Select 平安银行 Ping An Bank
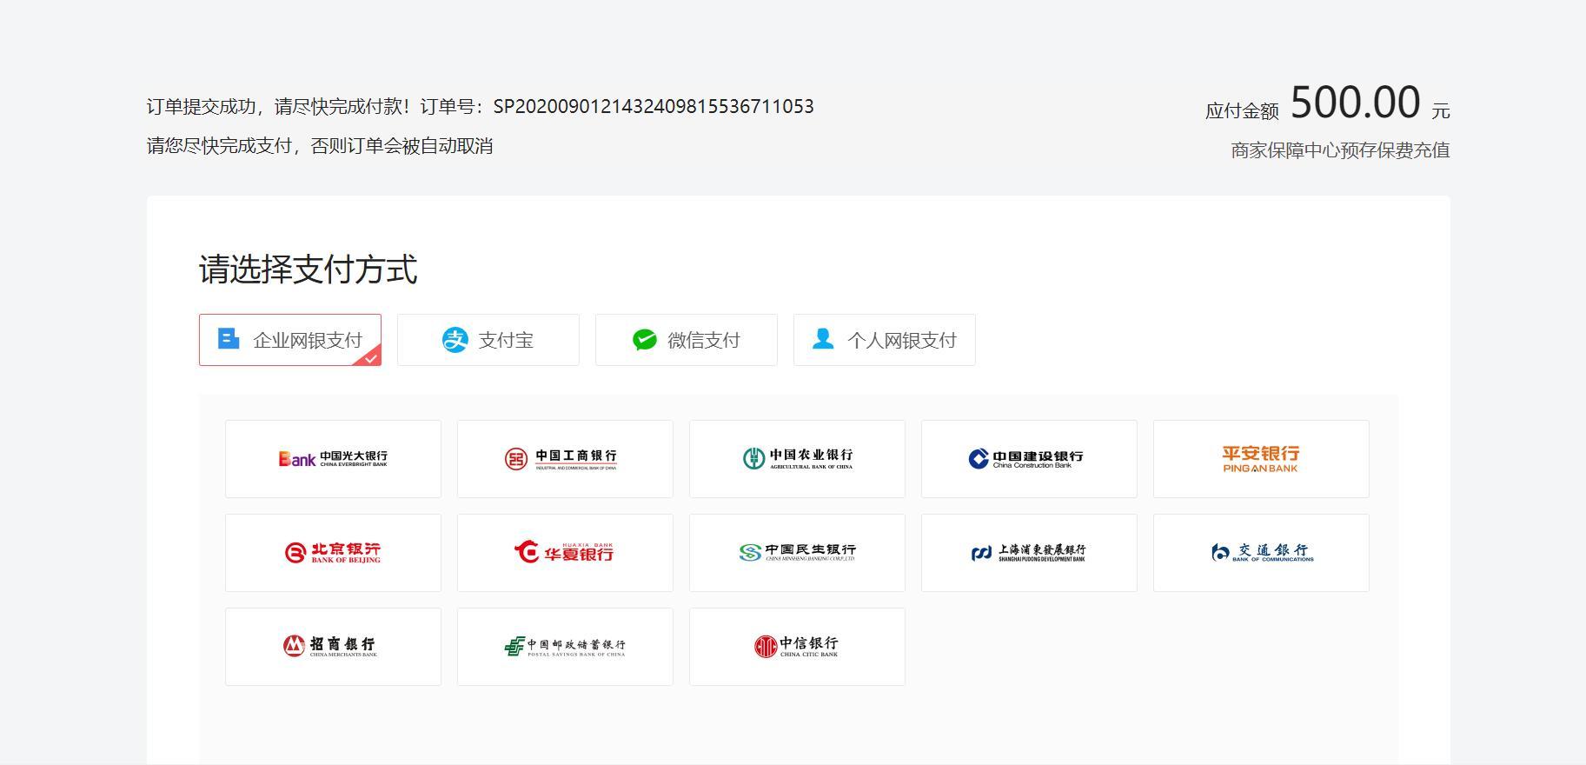 coord(1261,459)
